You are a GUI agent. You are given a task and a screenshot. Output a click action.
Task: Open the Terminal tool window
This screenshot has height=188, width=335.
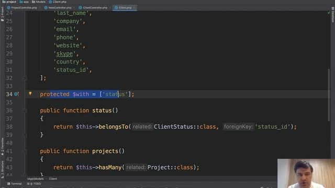click(15, 184)
